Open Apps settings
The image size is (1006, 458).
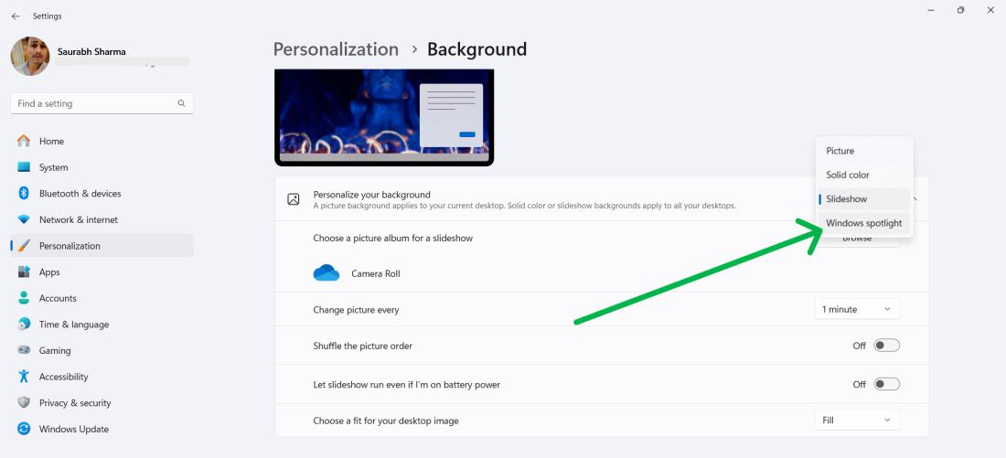[102, 272]
